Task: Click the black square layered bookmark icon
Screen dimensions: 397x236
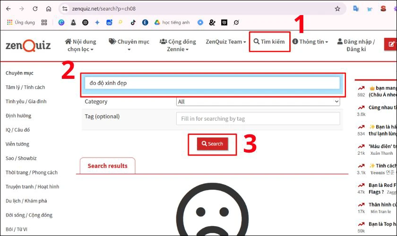Action: click(x=224, y=23)
